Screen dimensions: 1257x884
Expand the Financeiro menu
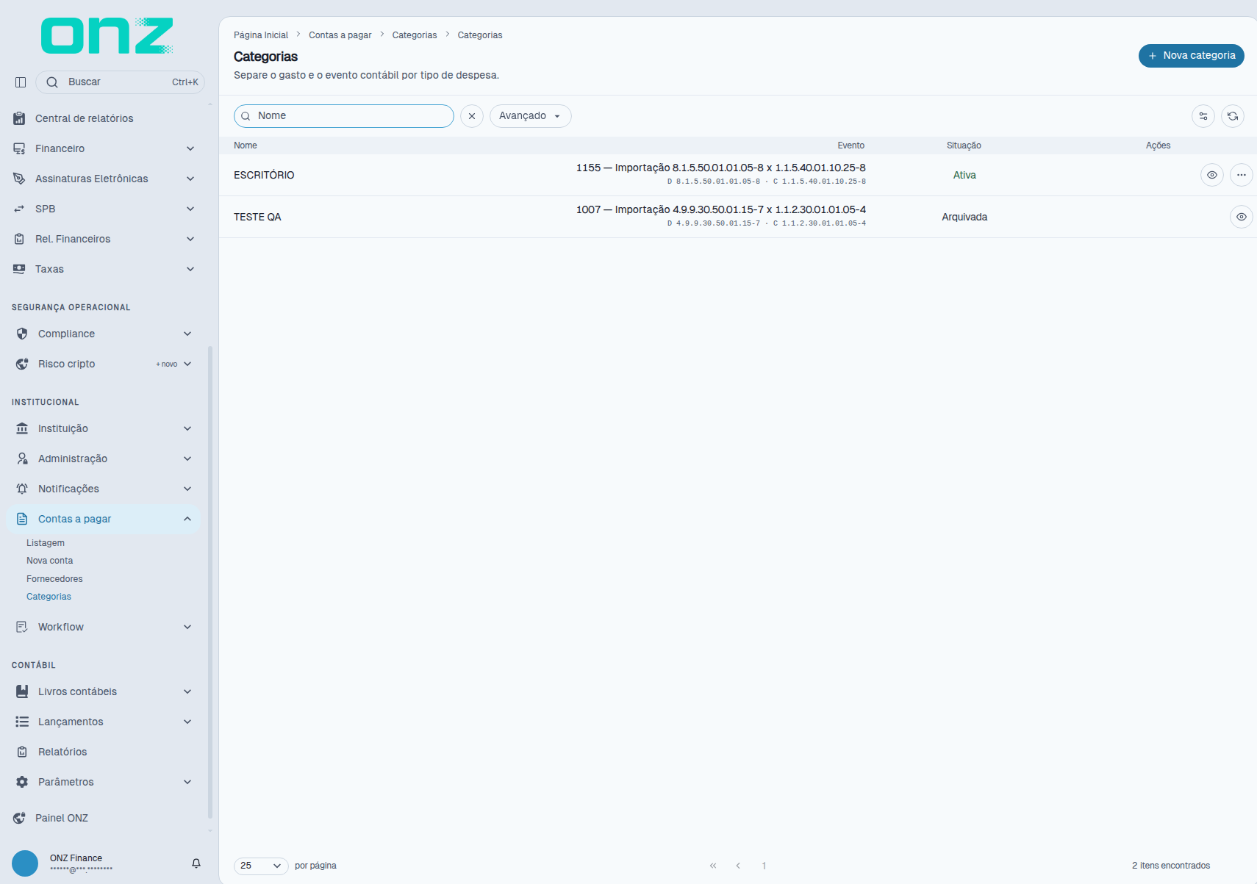pos(105,148)
